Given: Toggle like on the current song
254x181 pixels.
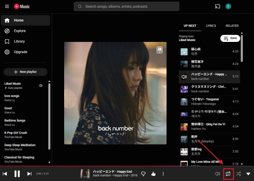Looking at the screenshot, I should pos(153,174).
